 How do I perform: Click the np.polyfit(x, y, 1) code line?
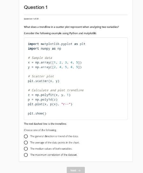[49, 95]
